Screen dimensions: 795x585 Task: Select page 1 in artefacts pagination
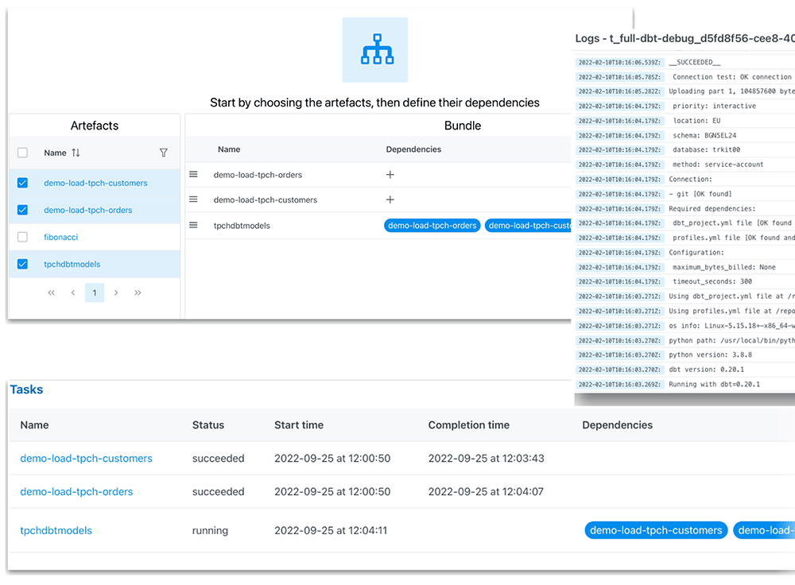click(95, 292)
